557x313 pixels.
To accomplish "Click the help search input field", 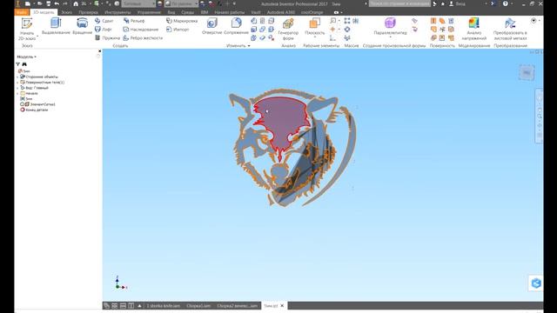I will pyautogui.click(x=399, y=3).
